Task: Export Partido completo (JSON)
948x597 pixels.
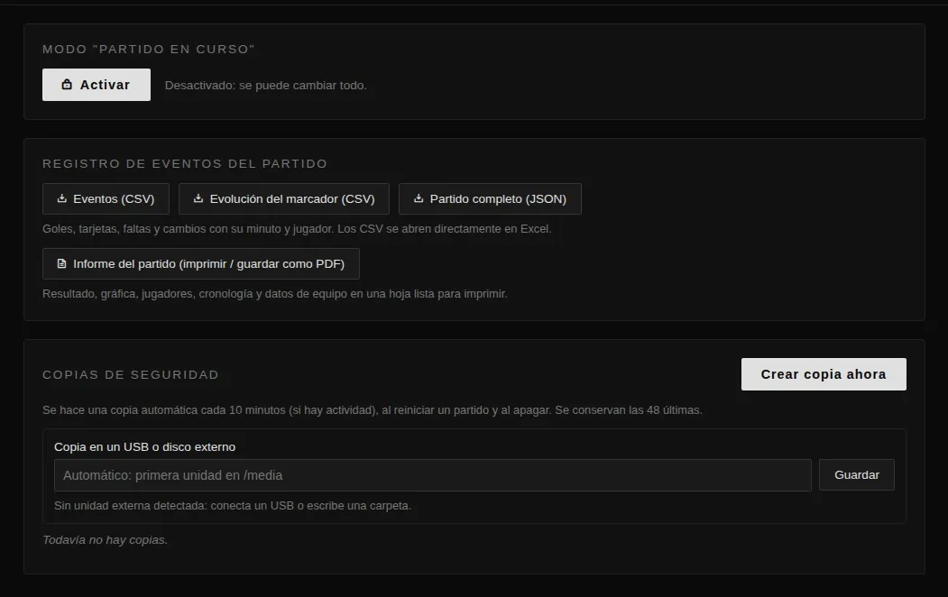Action: click(x=490, y=198)
